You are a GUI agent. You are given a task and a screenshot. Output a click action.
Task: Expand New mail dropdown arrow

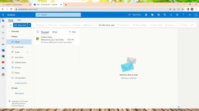click(x=29, y=25)
